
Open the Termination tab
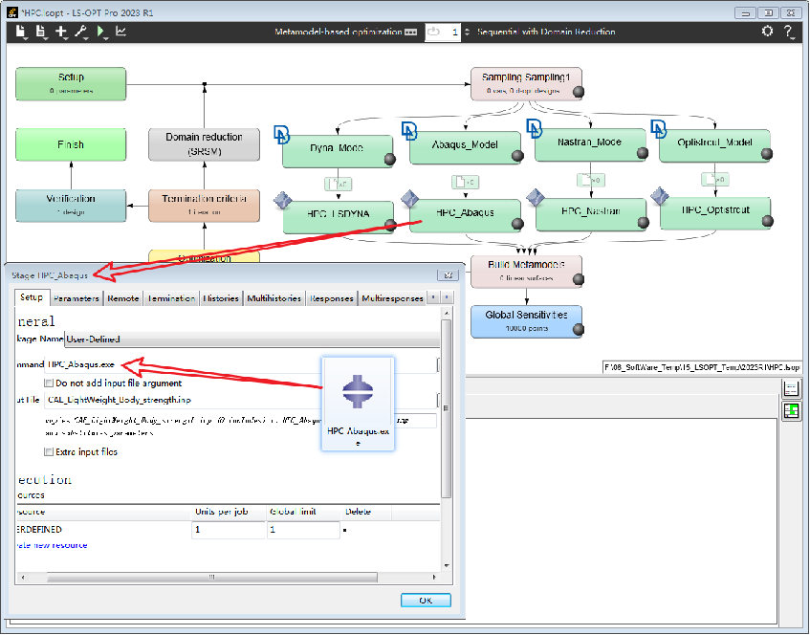[x=171, y=298]
